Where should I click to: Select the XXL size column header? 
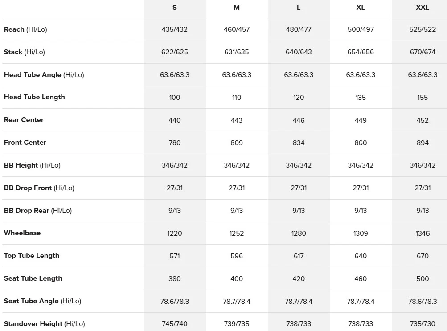pos(422,8)
